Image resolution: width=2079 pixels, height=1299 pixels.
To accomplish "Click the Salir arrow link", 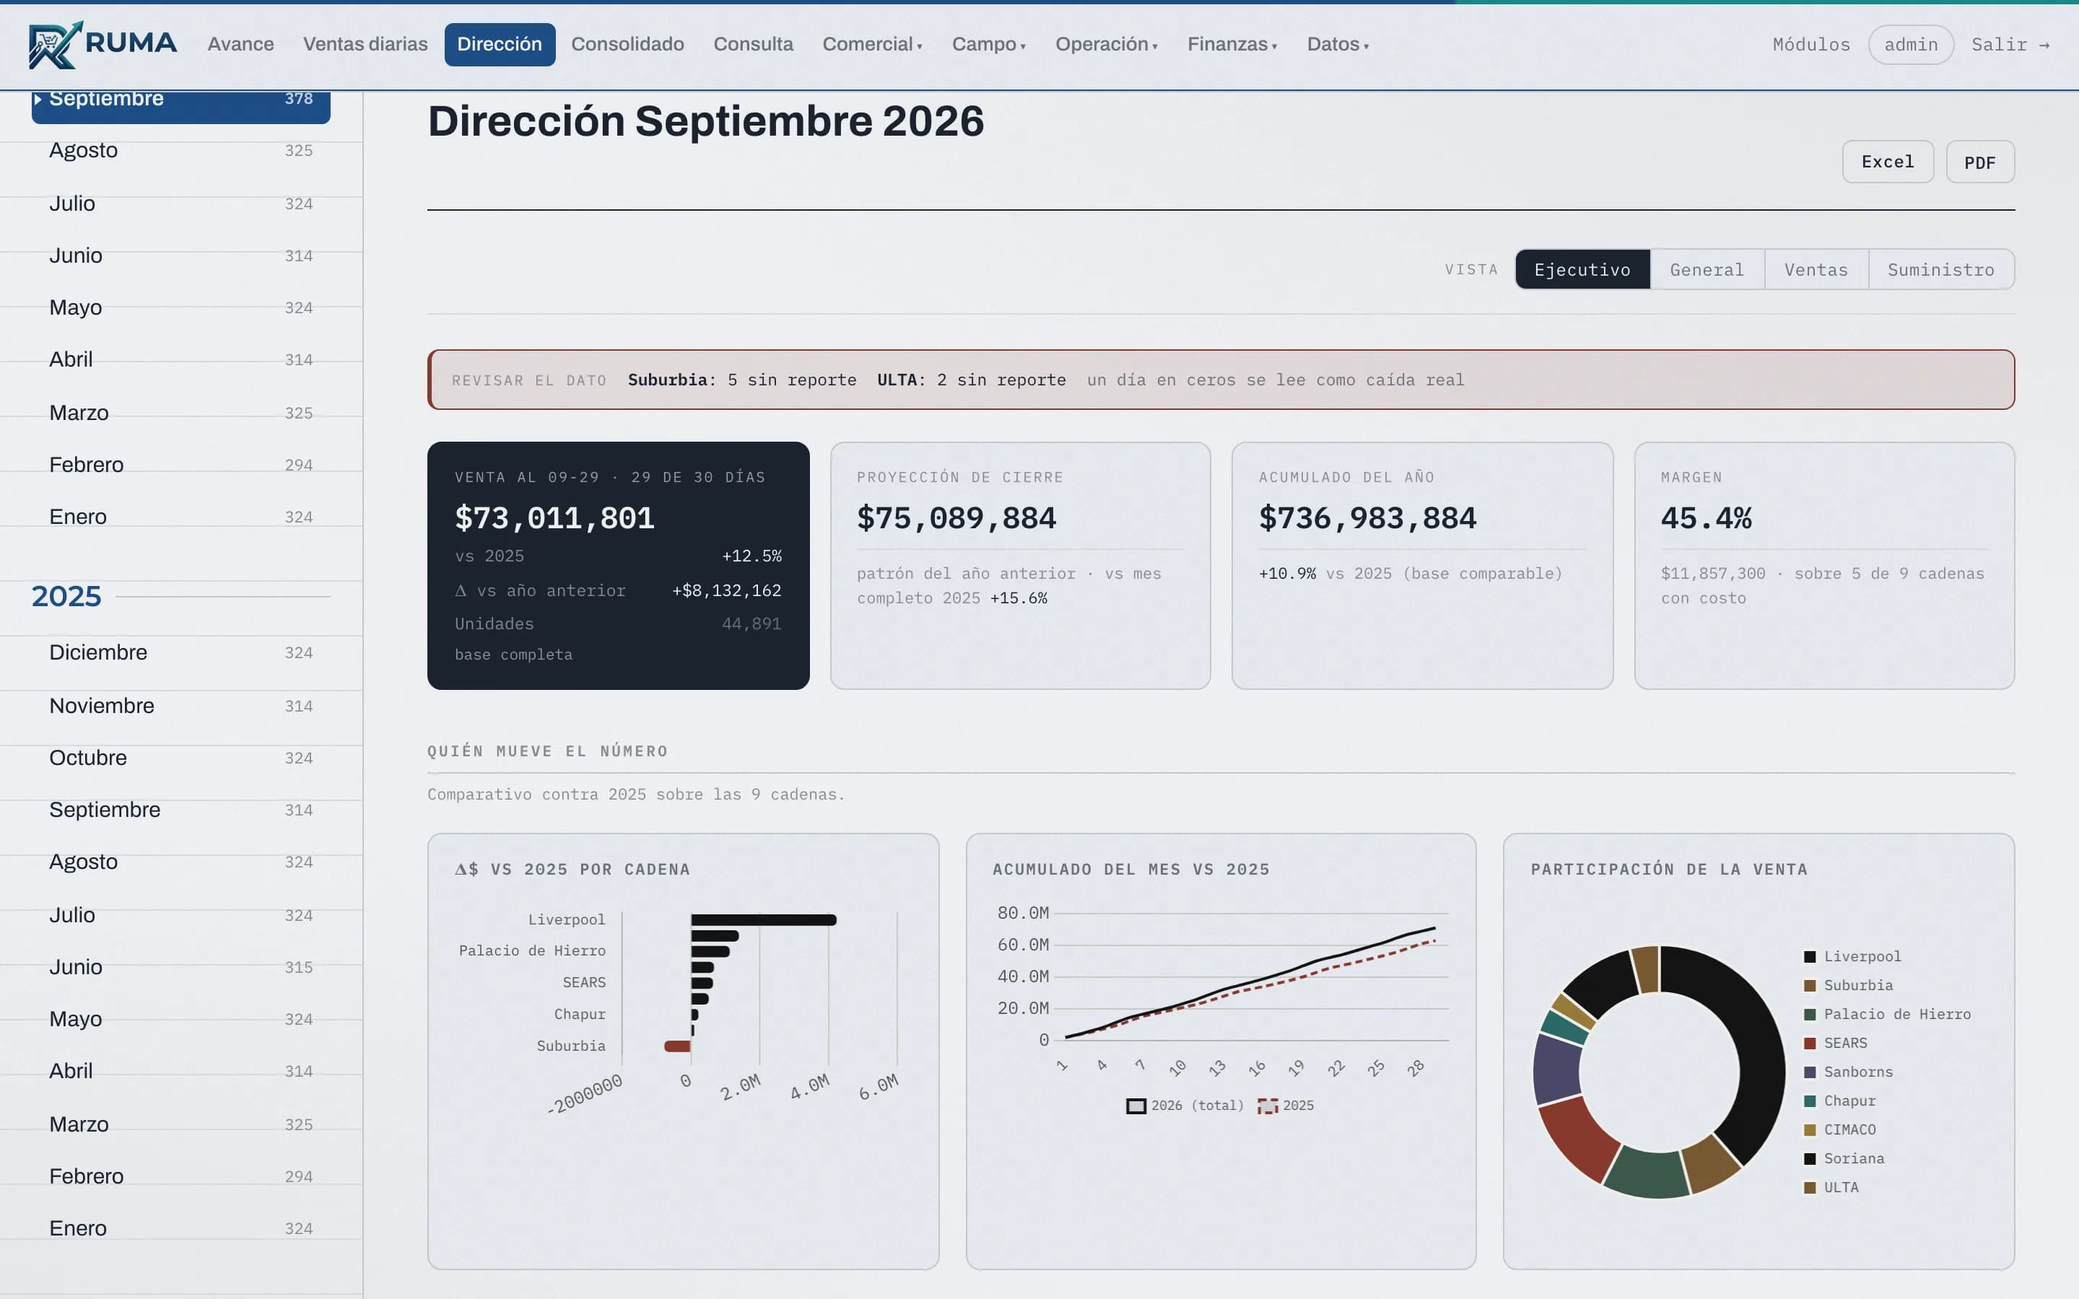I will [2010, 45].
